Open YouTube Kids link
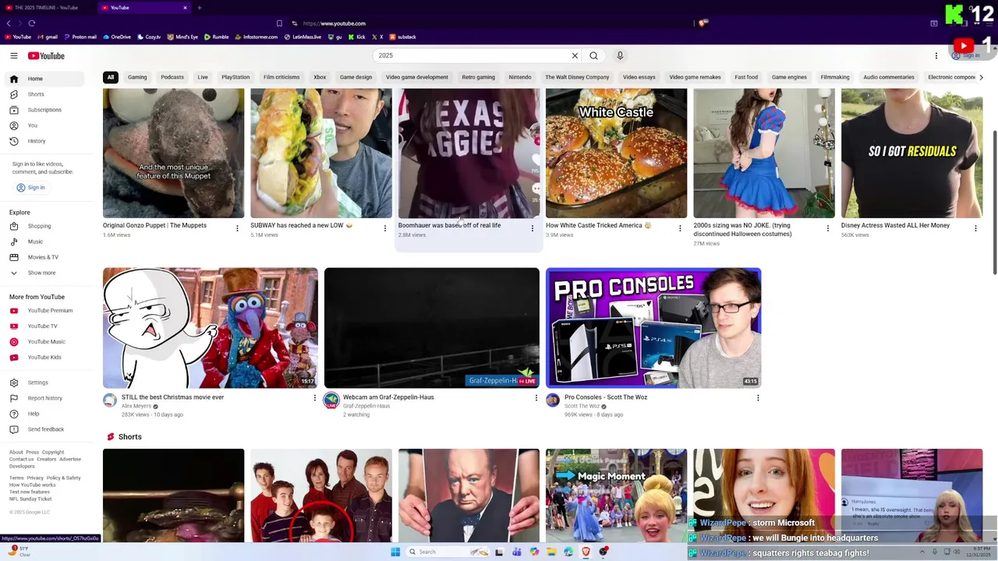The height and width of the screenshot is (561, 998). 45,357
